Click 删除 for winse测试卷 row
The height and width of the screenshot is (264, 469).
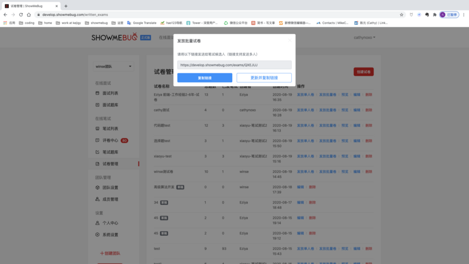[369, 171]
